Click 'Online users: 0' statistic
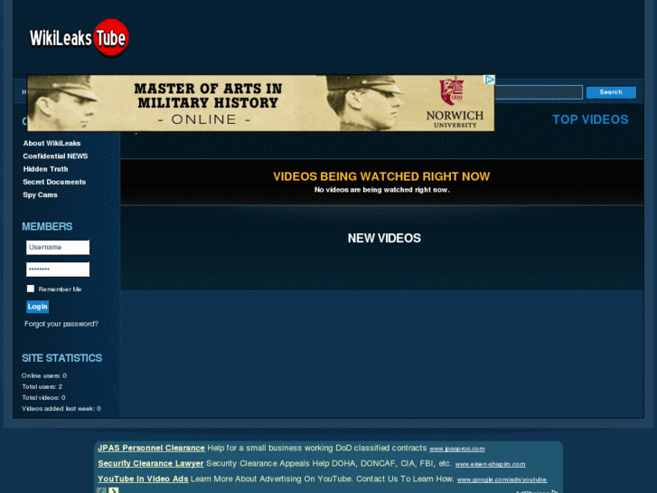Image resolution: width=657 pixels, height=493 pixels. pos(44,376)
